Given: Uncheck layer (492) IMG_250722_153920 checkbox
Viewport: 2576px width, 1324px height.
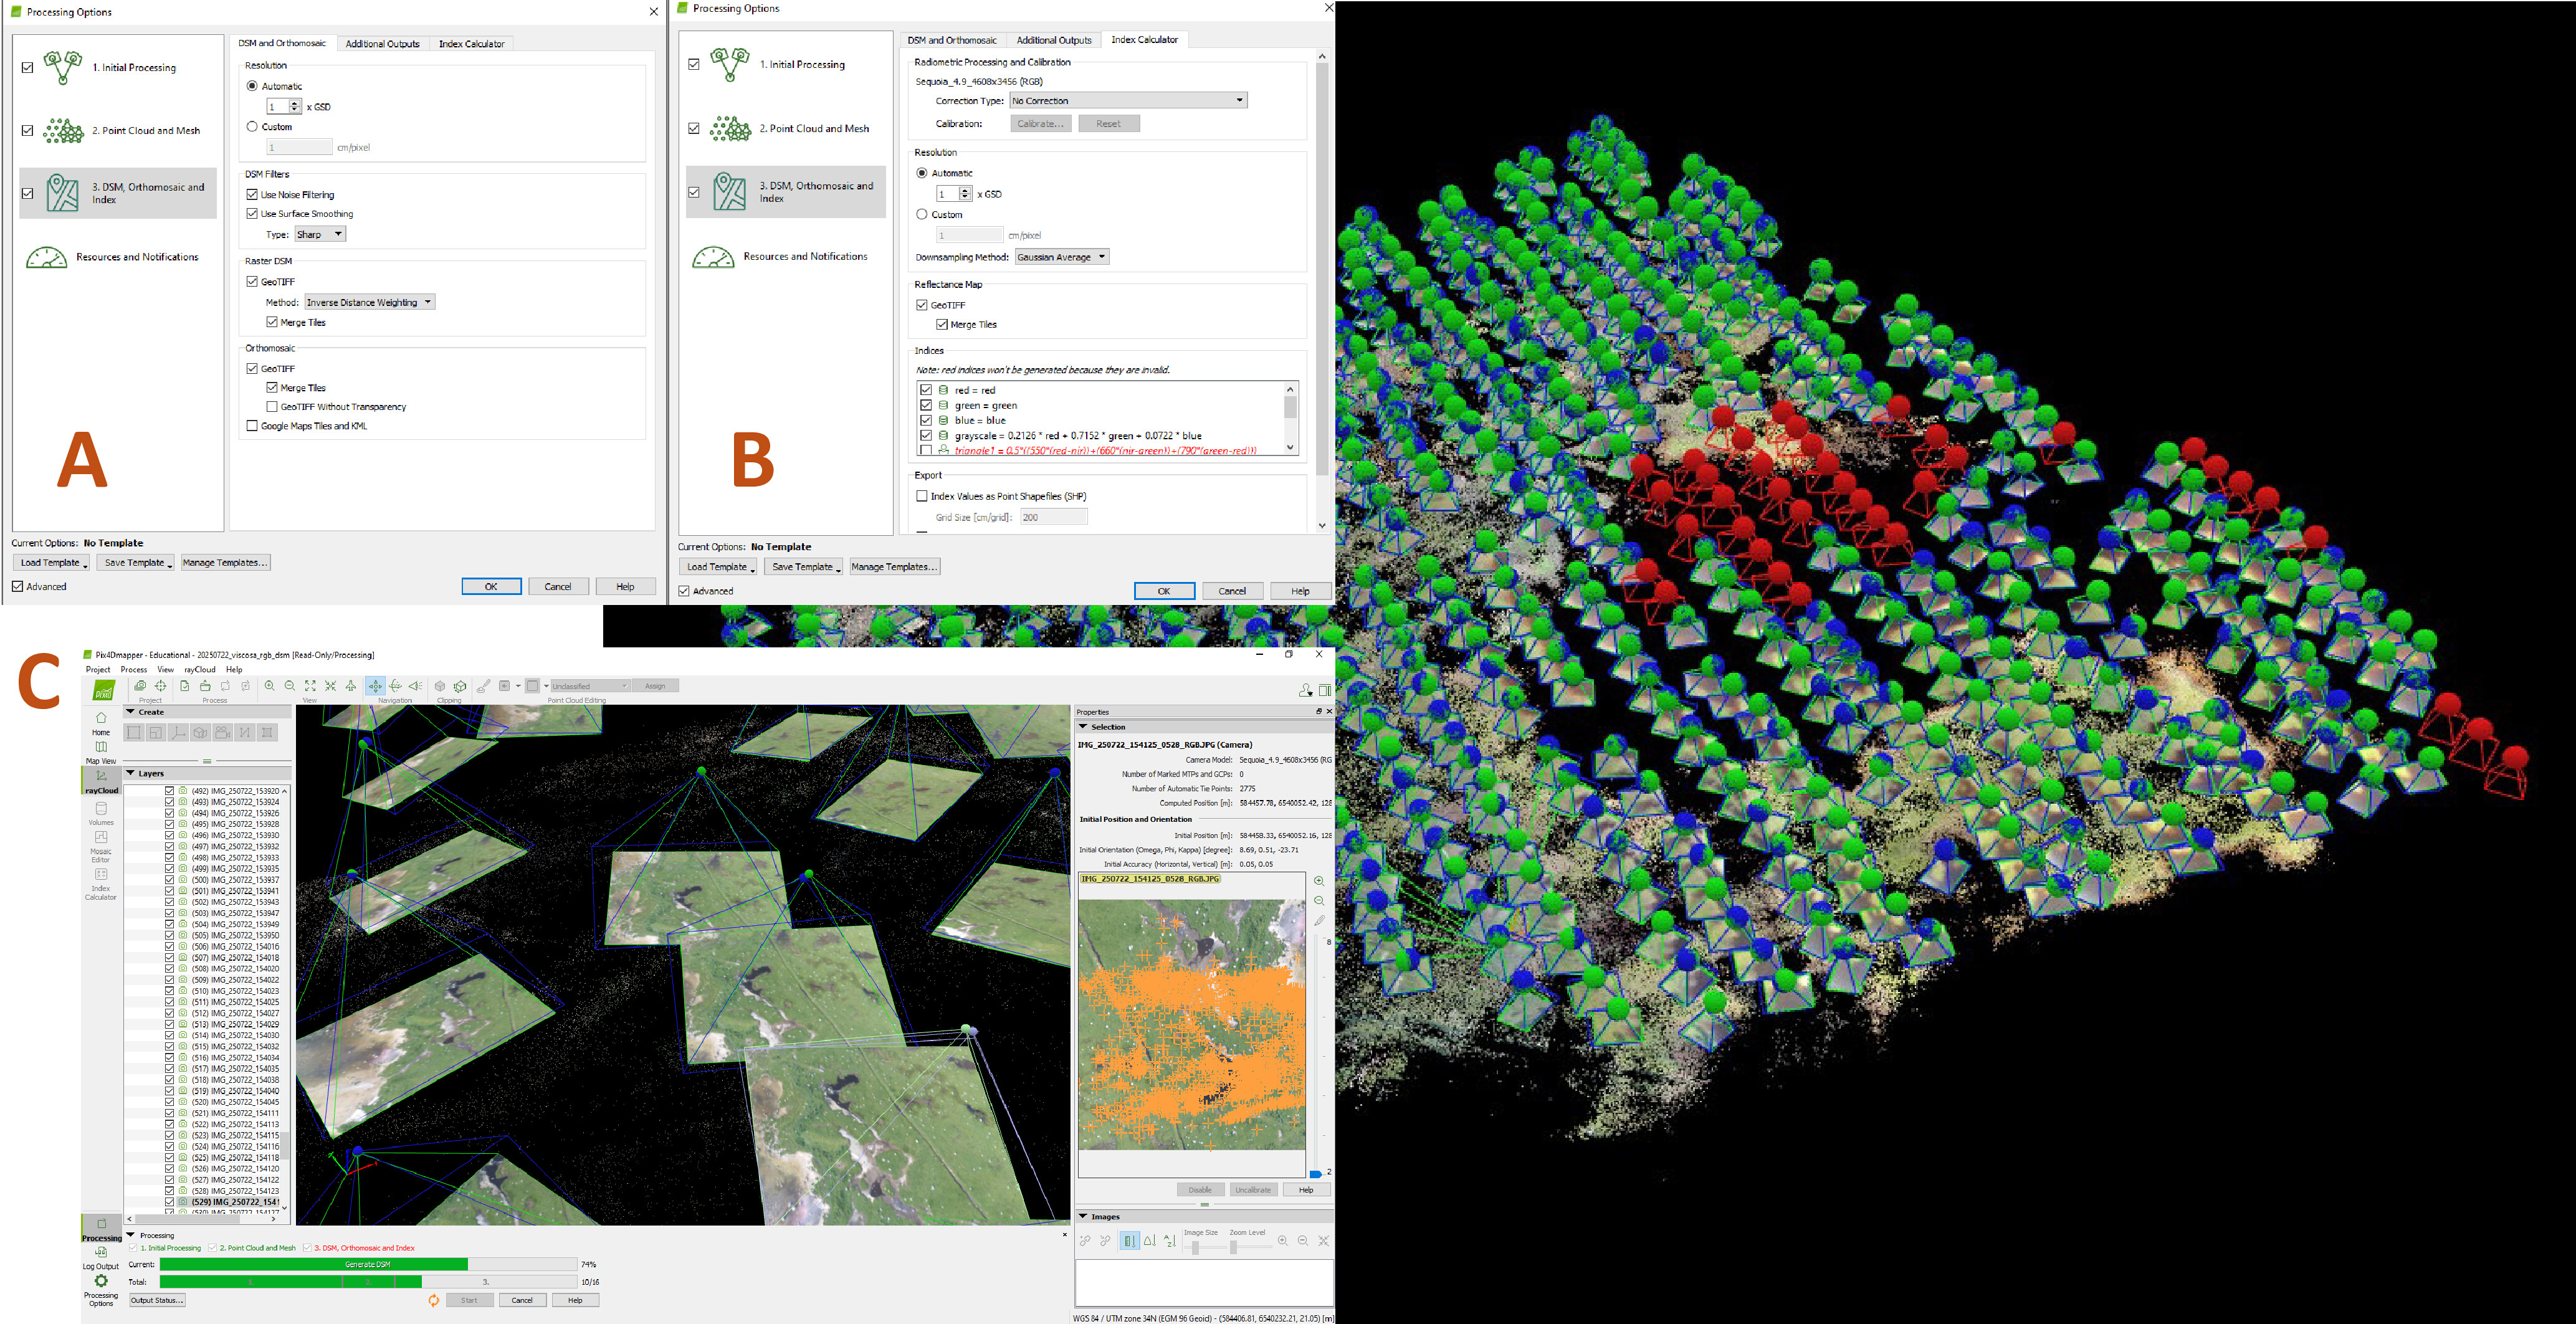Looking at the screenshot, I should [170, 791].
